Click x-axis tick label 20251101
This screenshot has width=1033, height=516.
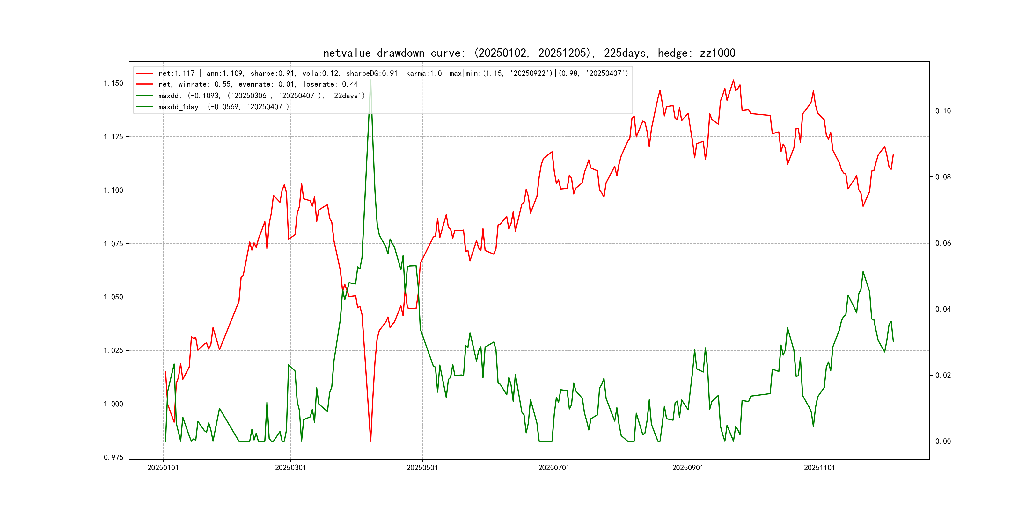819,468
